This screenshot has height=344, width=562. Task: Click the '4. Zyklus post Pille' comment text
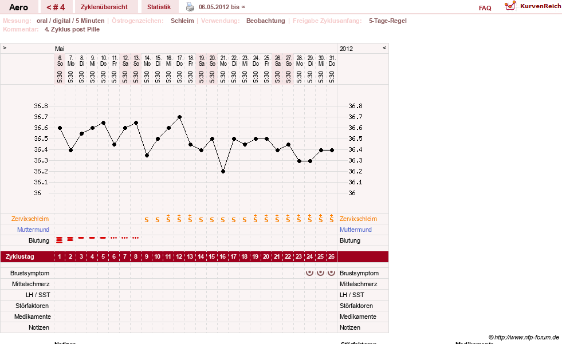(72, 29)
